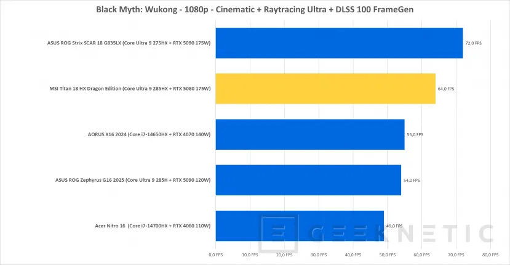
Task: Click the 50,0 FPS axis tick label
Action: tap(388, 255)
